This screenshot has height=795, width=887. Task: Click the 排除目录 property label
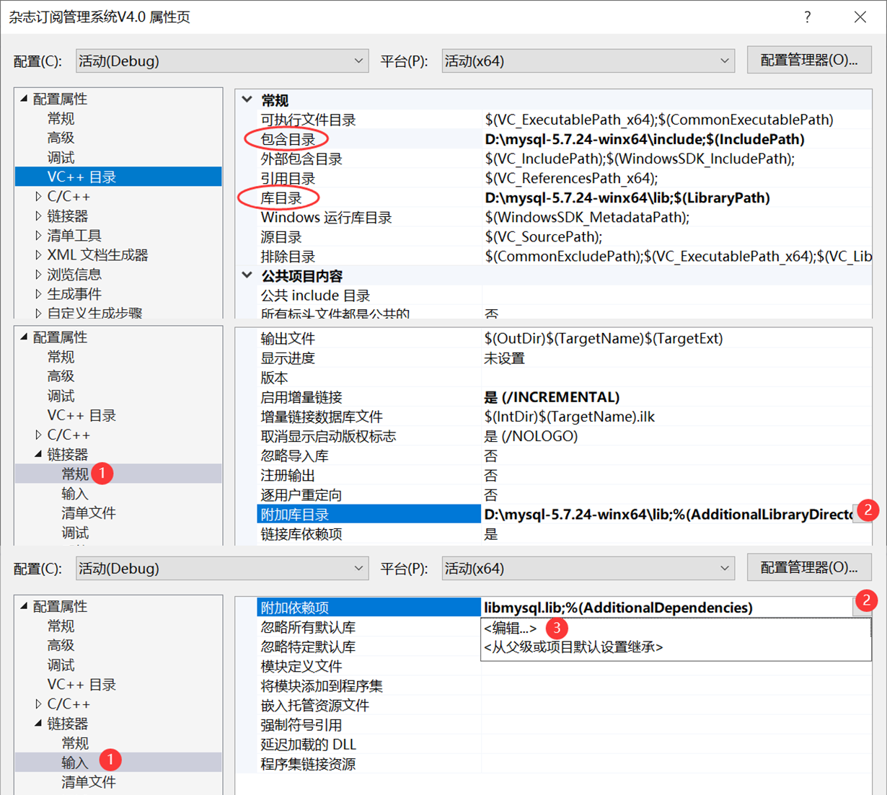(288, 256)
